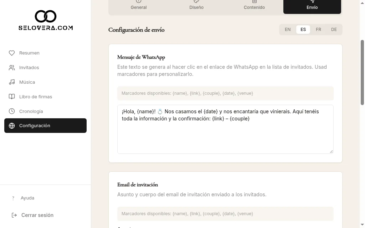Click the globe icon in Configuración
This screenshot has height=228, width=365.
(12, 126)
